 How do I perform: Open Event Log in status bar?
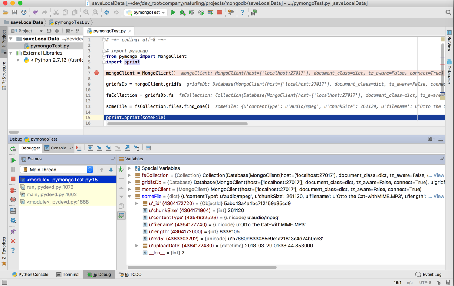point(428,275)
